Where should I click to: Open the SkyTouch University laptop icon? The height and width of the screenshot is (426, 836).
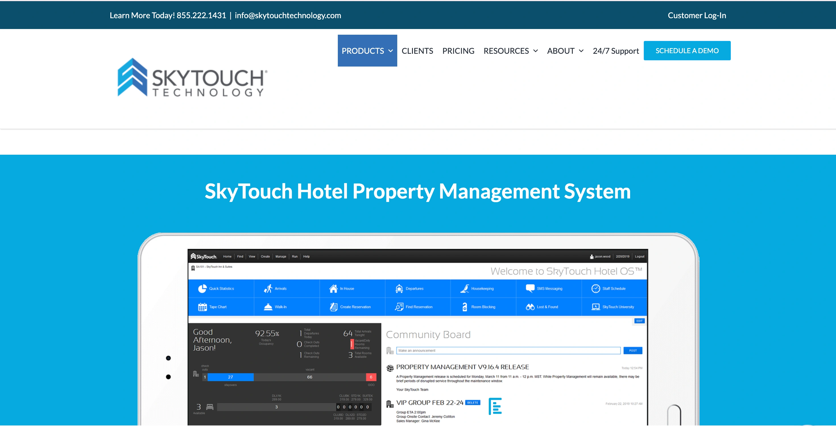click(x=595, y=307)
